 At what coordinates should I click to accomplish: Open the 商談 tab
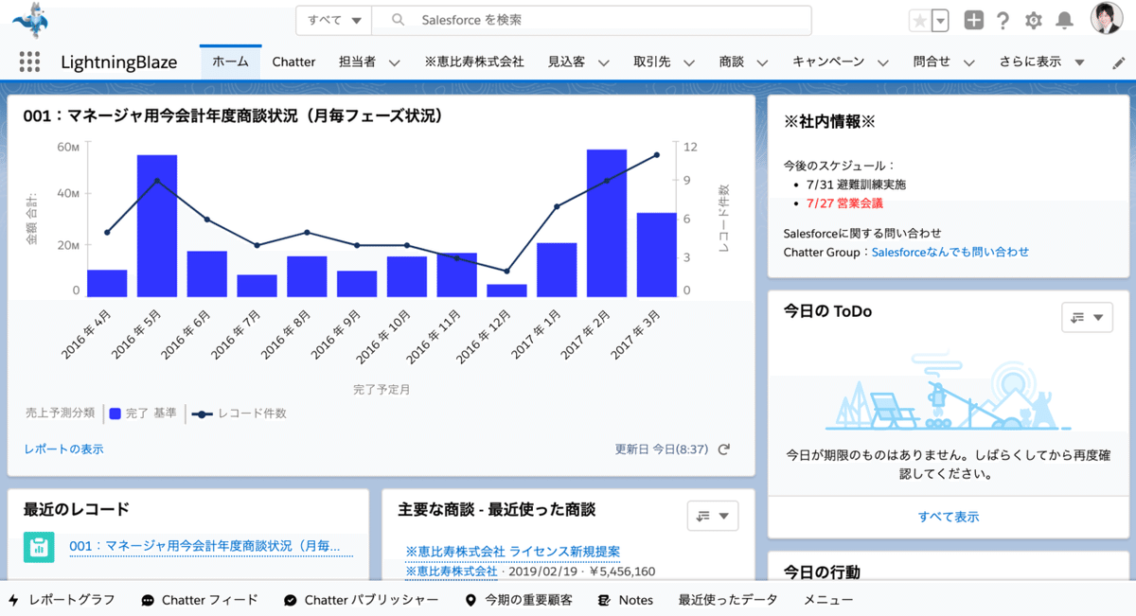(731, 62)
